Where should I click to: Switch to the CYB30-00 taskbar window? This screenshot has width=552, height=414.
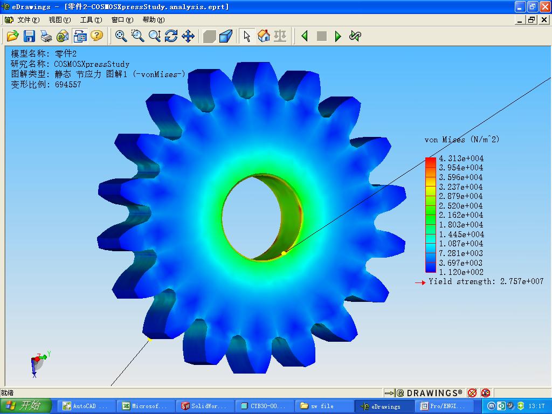265,406
